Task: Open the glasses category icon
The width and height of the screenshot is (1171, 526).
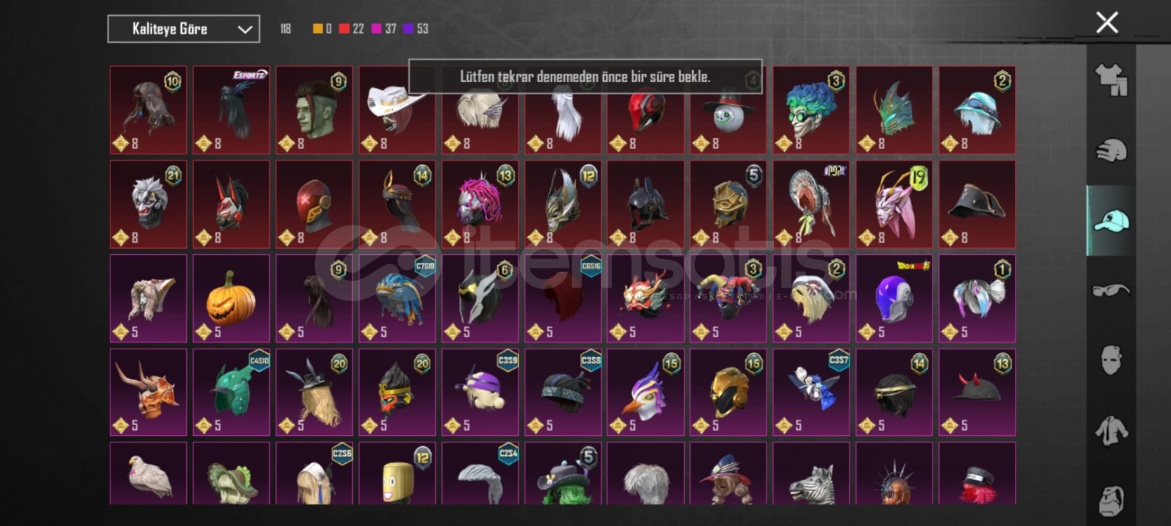Action: [x=1111, y=290]
